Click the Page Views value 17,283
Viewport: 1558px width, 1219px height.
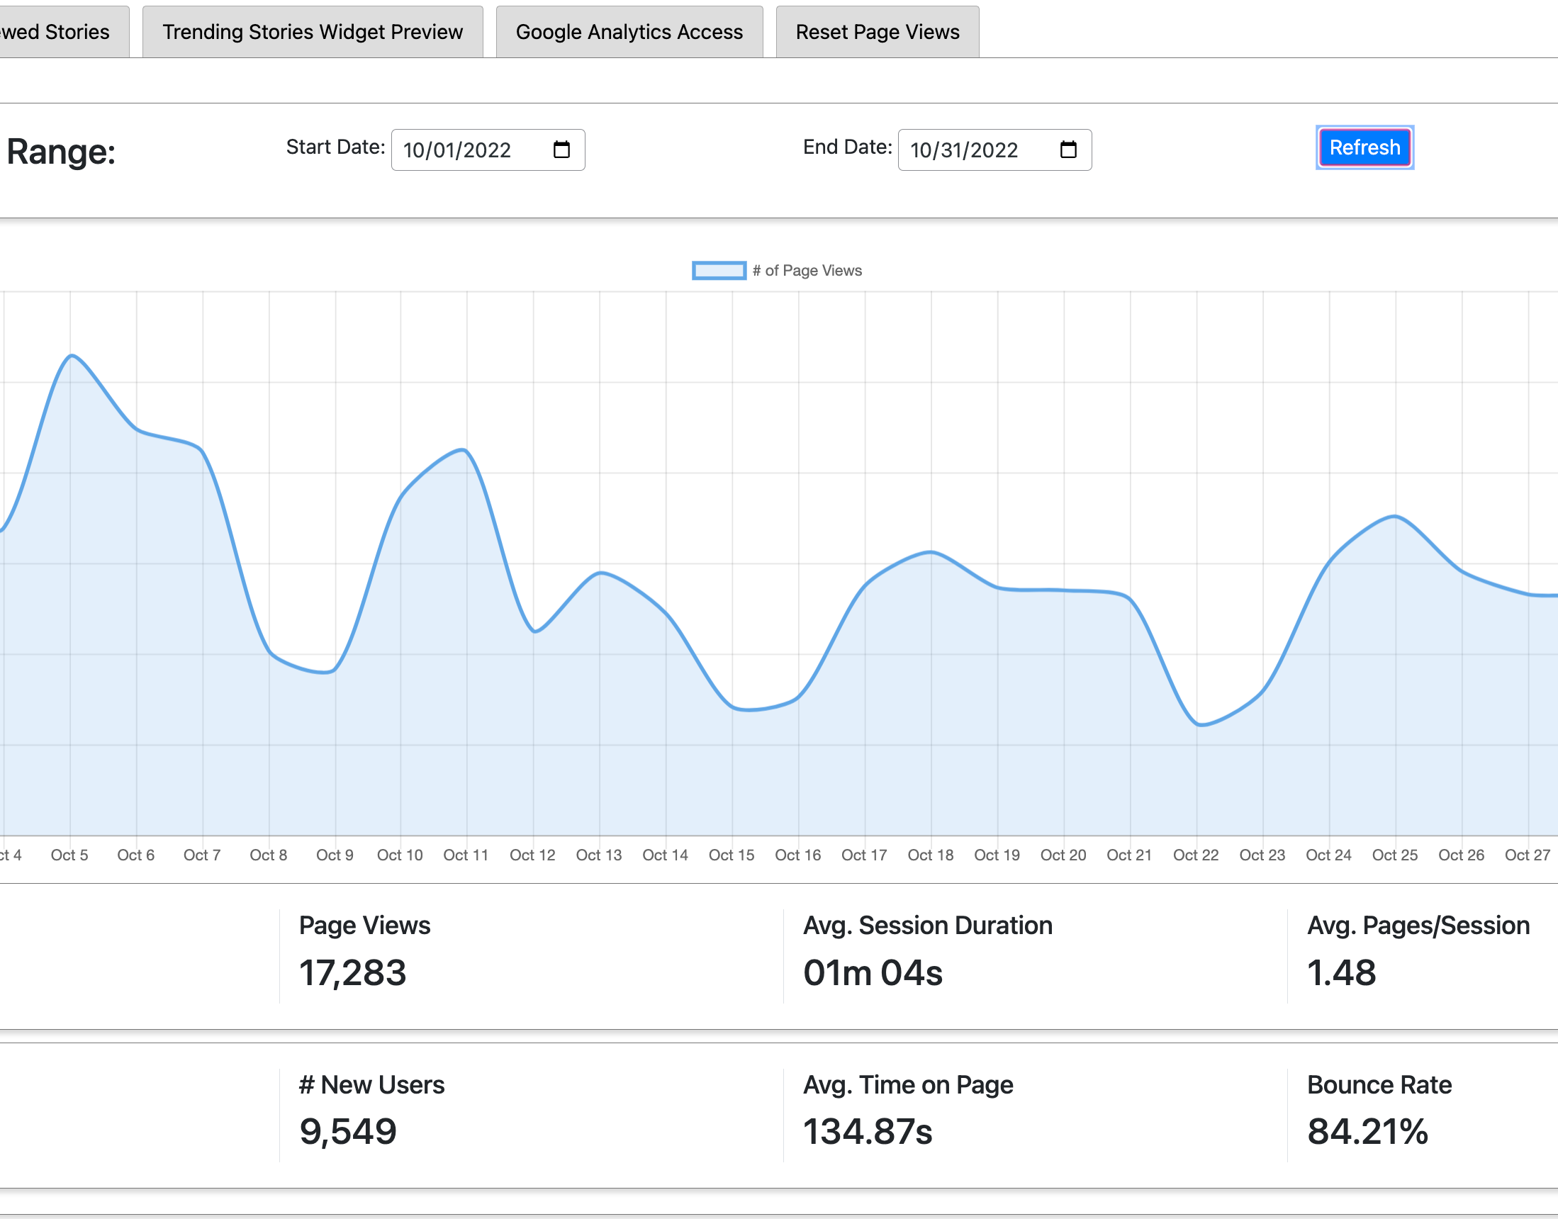(352, 973)
